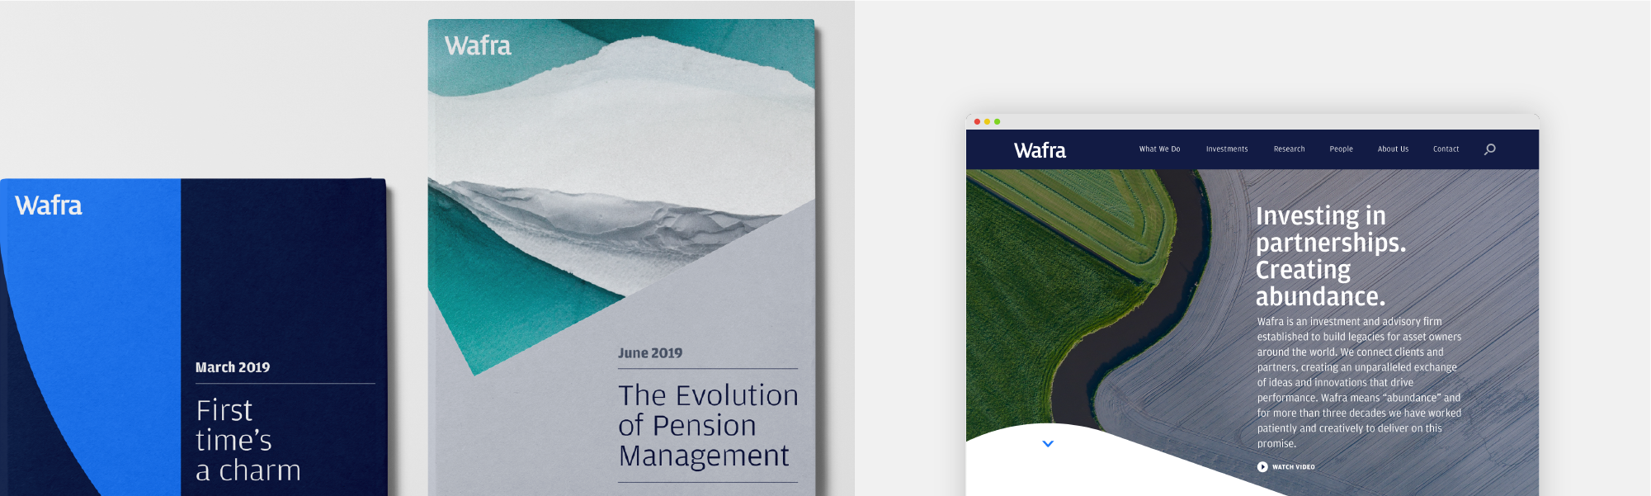Open the Contact page link

1446,149
